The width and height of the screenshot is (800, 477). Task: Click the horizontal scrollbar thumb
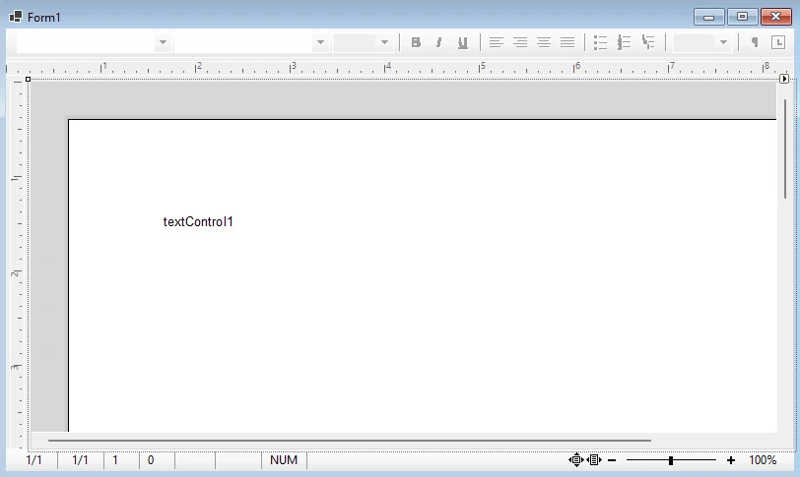coord(350,441)
